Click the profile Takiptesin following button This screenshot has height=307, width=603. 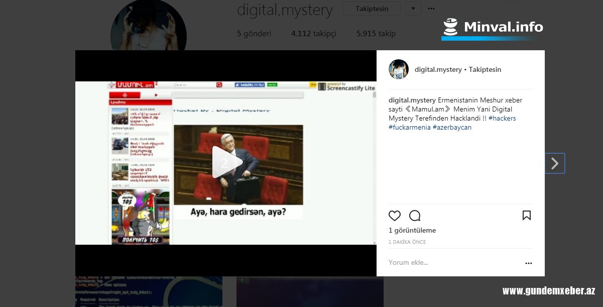tap(372, 9)
